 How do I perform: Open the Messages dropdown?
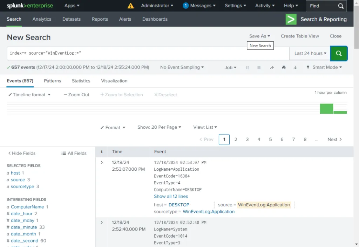(199, 6)
